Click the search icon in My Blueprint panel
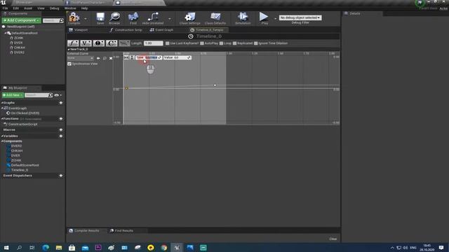 click(x=50, y=95)
